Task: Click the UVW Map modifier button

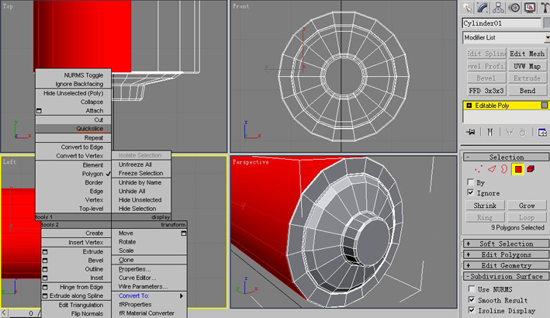Action: tap(527, 67)
